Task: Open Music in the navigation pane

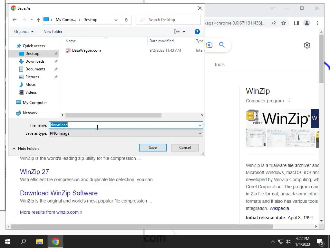Action: 31,85
